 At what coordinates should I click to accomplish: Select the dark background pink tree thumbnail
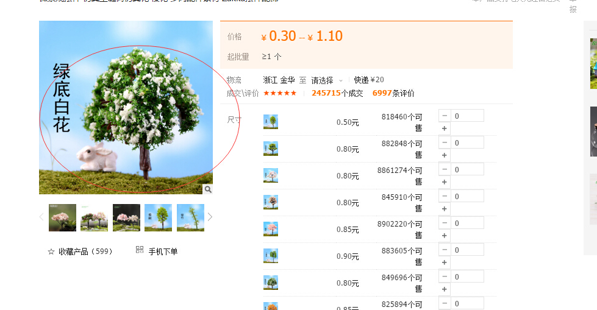pyautogui.click(x=126, y=217)
